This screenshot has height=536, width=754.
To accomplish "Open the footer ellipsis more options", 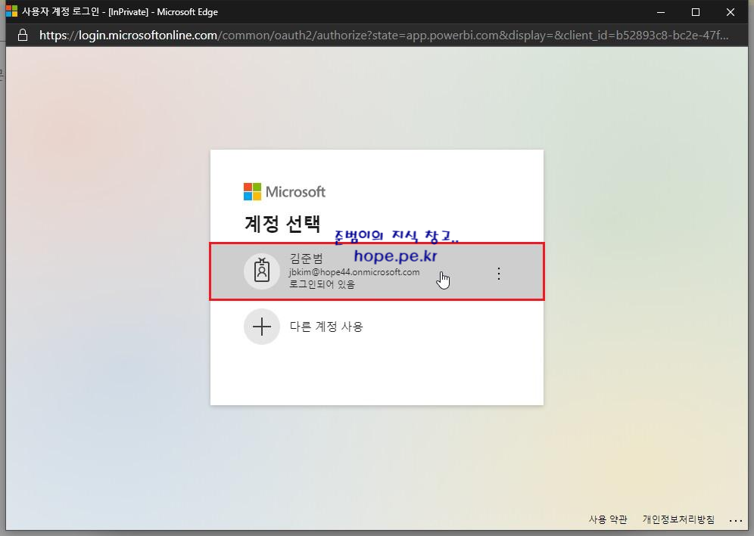I will tap(736, 520).
